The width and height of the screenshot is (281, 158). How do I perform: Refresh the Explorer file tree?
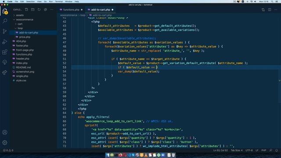pos(39,10)
